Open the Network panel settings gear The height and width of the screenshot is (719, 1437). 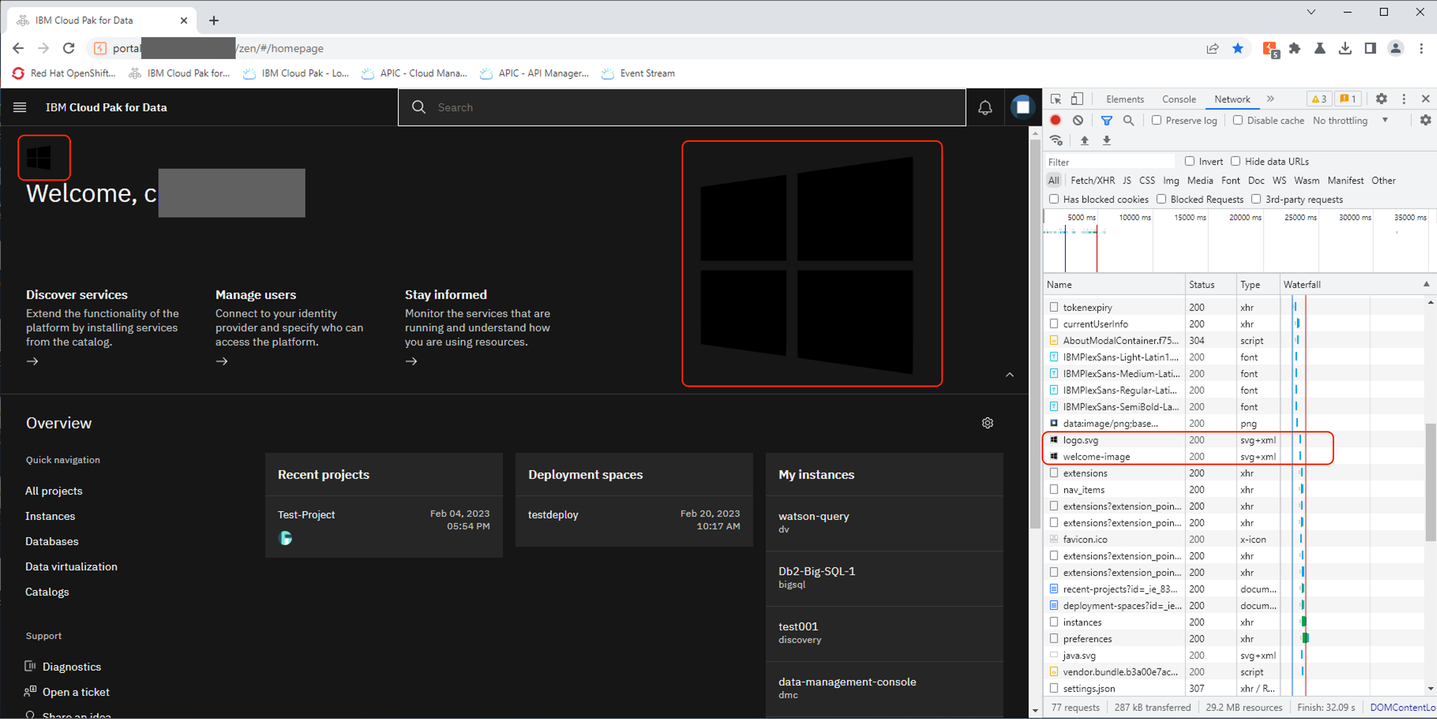(1425, 120)
